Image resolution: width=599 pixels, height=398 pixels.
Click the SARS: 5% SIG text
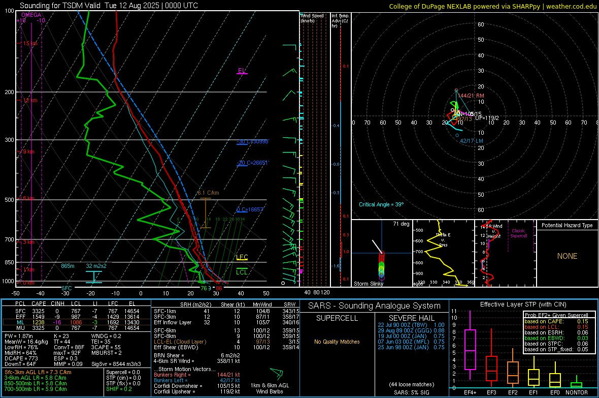411,392
